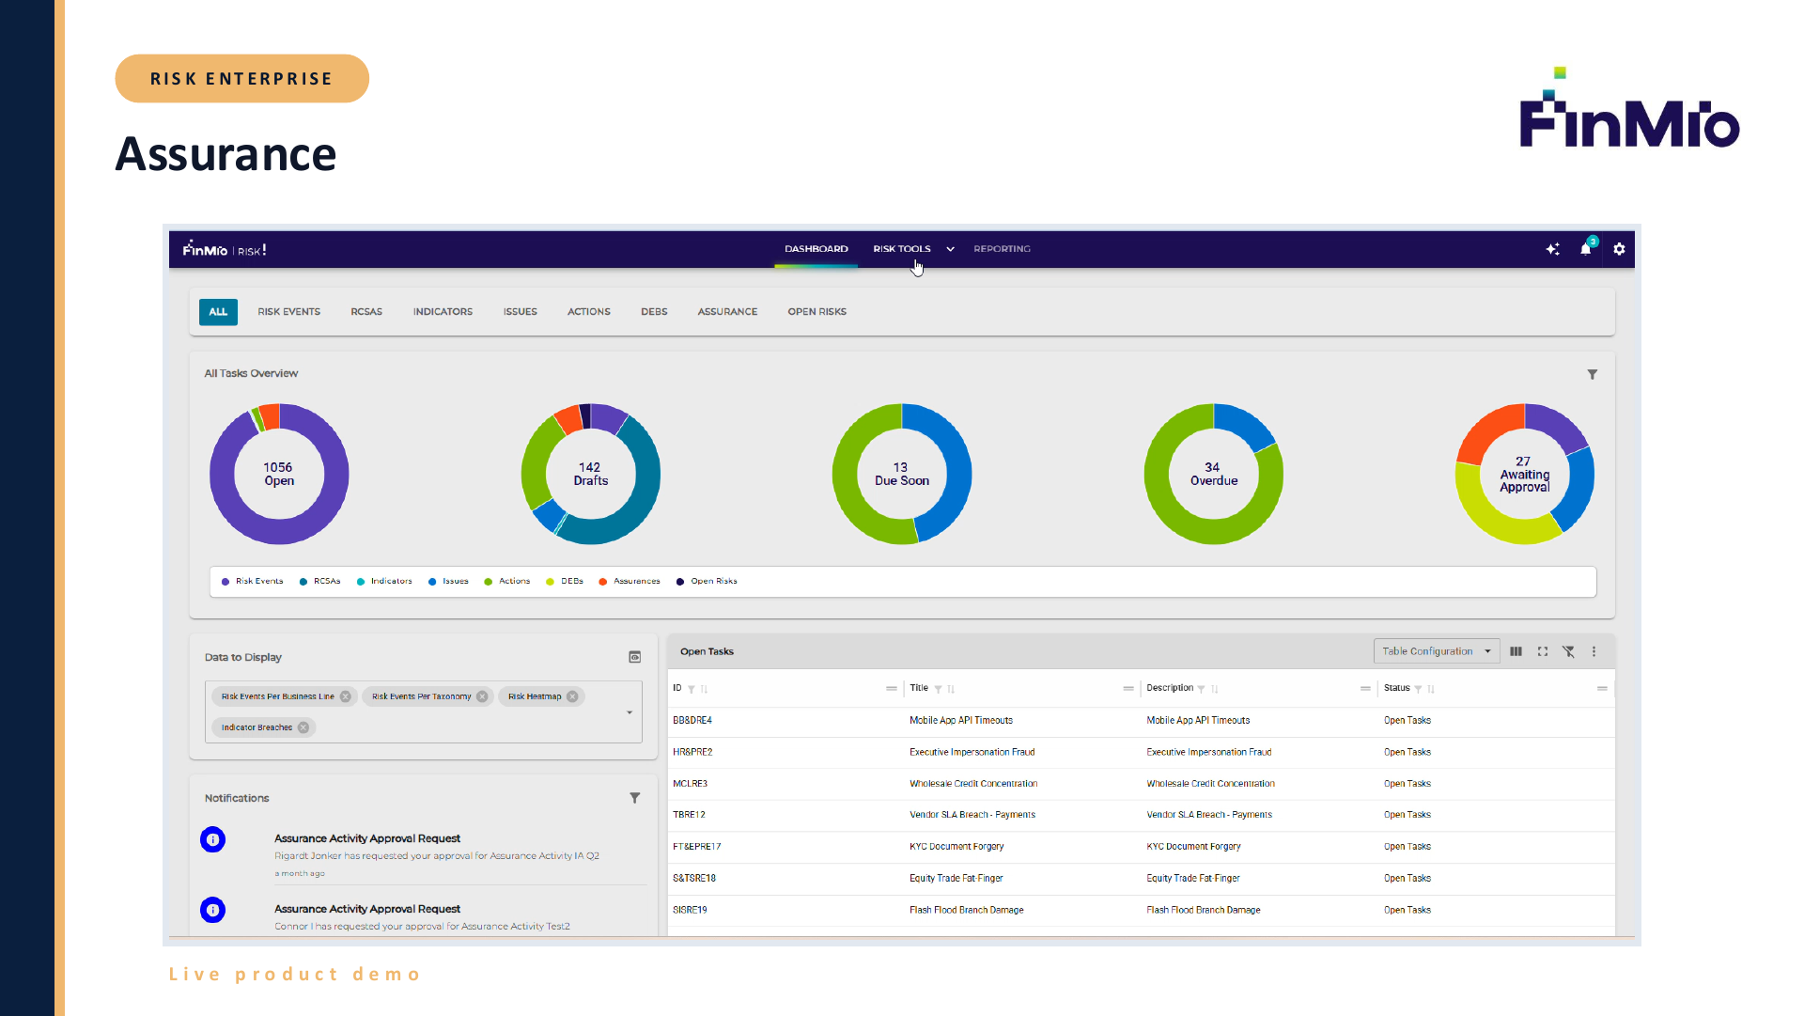The width and height of the screenshot is (1804, 1016).
Task: Click the Description column drag handle
Action: tap(1365, 689)
